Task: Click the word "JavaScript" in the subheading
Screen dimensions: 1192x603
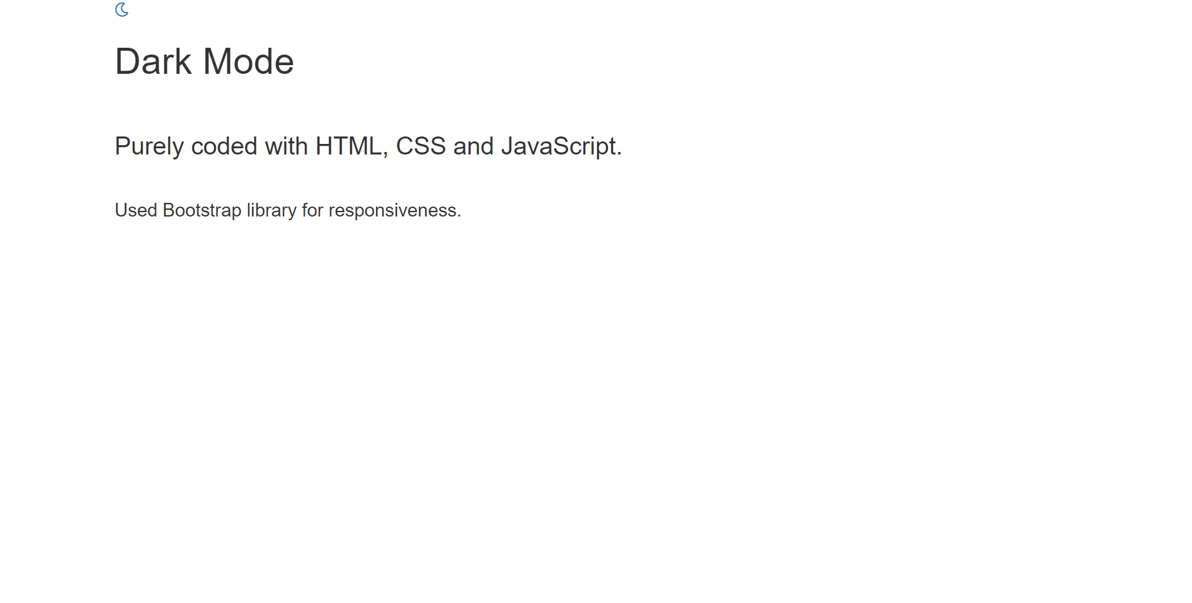Action: (558, 146)
